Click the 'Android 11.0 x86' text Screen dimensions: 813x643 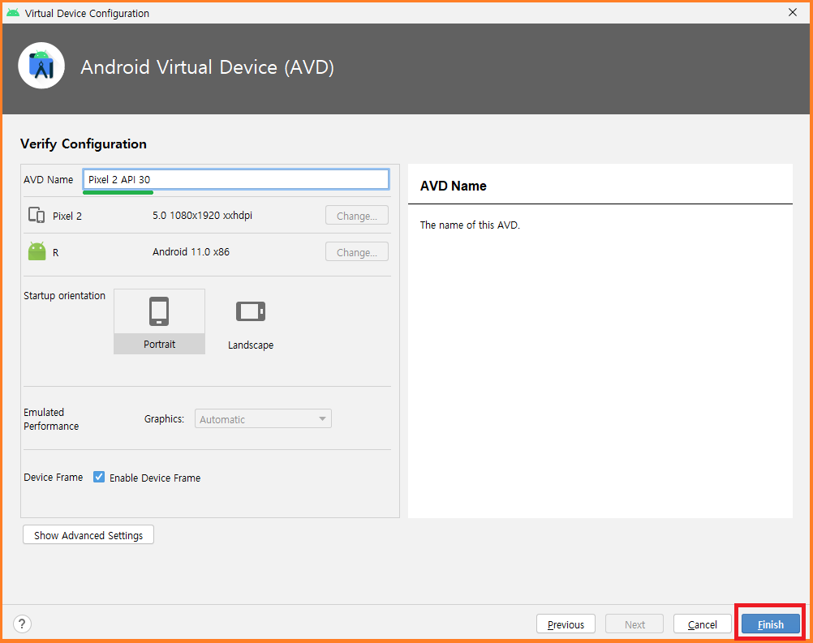[191, 252]
